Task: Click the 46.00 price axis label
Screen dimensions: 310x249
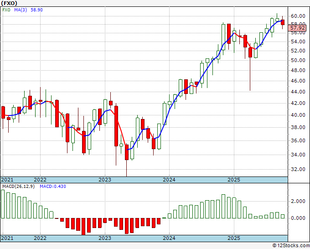Action: click(298, 81)
